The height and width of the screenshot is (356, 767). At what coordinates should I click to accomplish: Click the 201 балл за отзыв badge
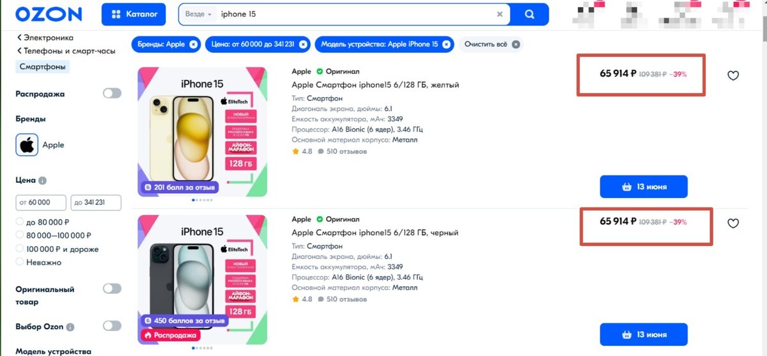tap(180, 187)
